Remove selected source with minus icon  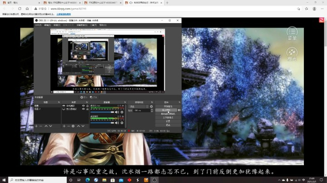pyautogui.click(x=69, y=126)
